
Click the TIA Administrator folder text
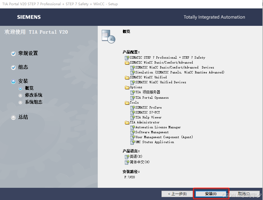point(145,122)
